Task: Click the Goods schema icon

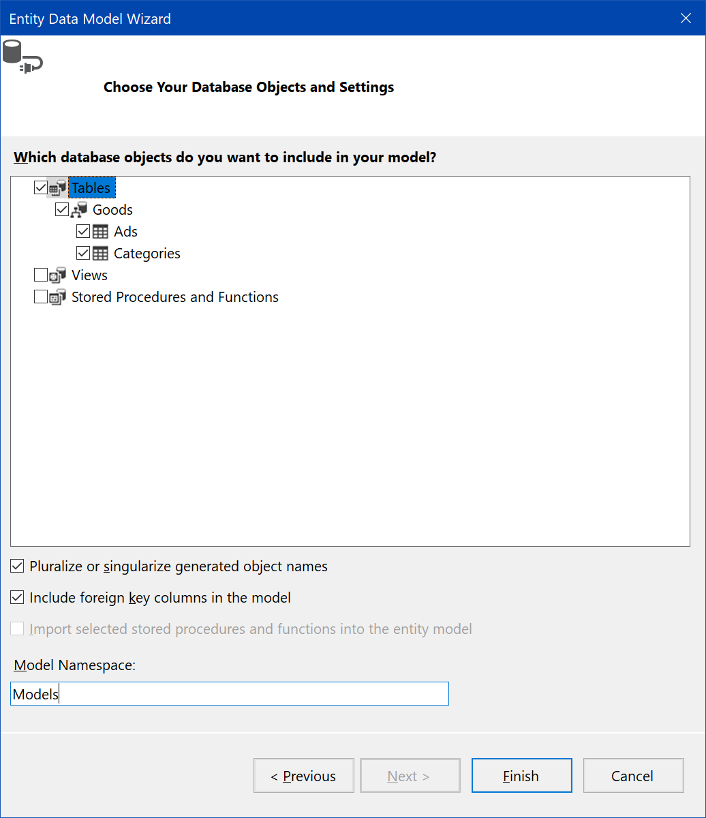Action: pos(79,210)
